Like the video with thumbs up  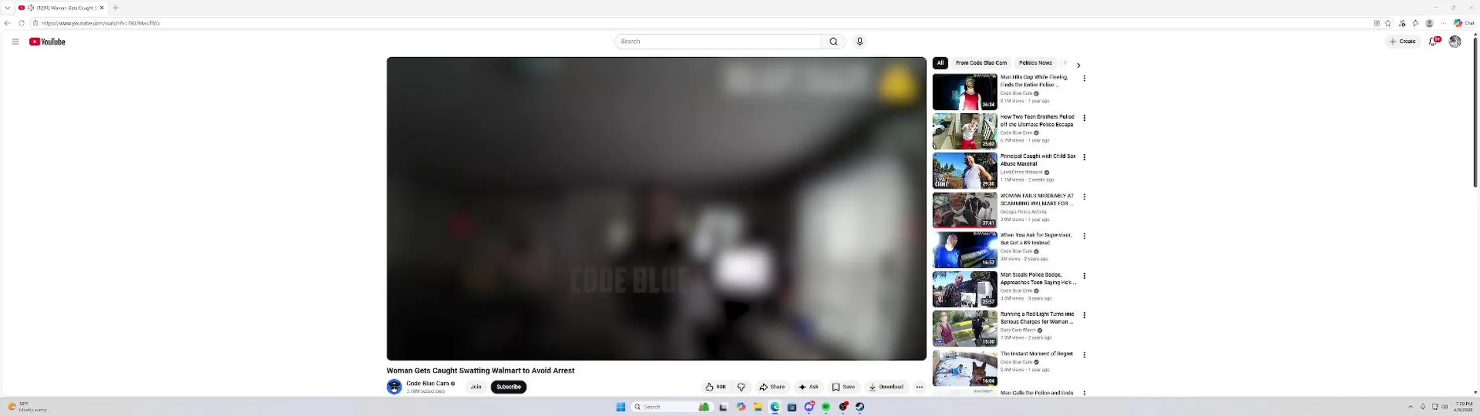tap(716, 387)
